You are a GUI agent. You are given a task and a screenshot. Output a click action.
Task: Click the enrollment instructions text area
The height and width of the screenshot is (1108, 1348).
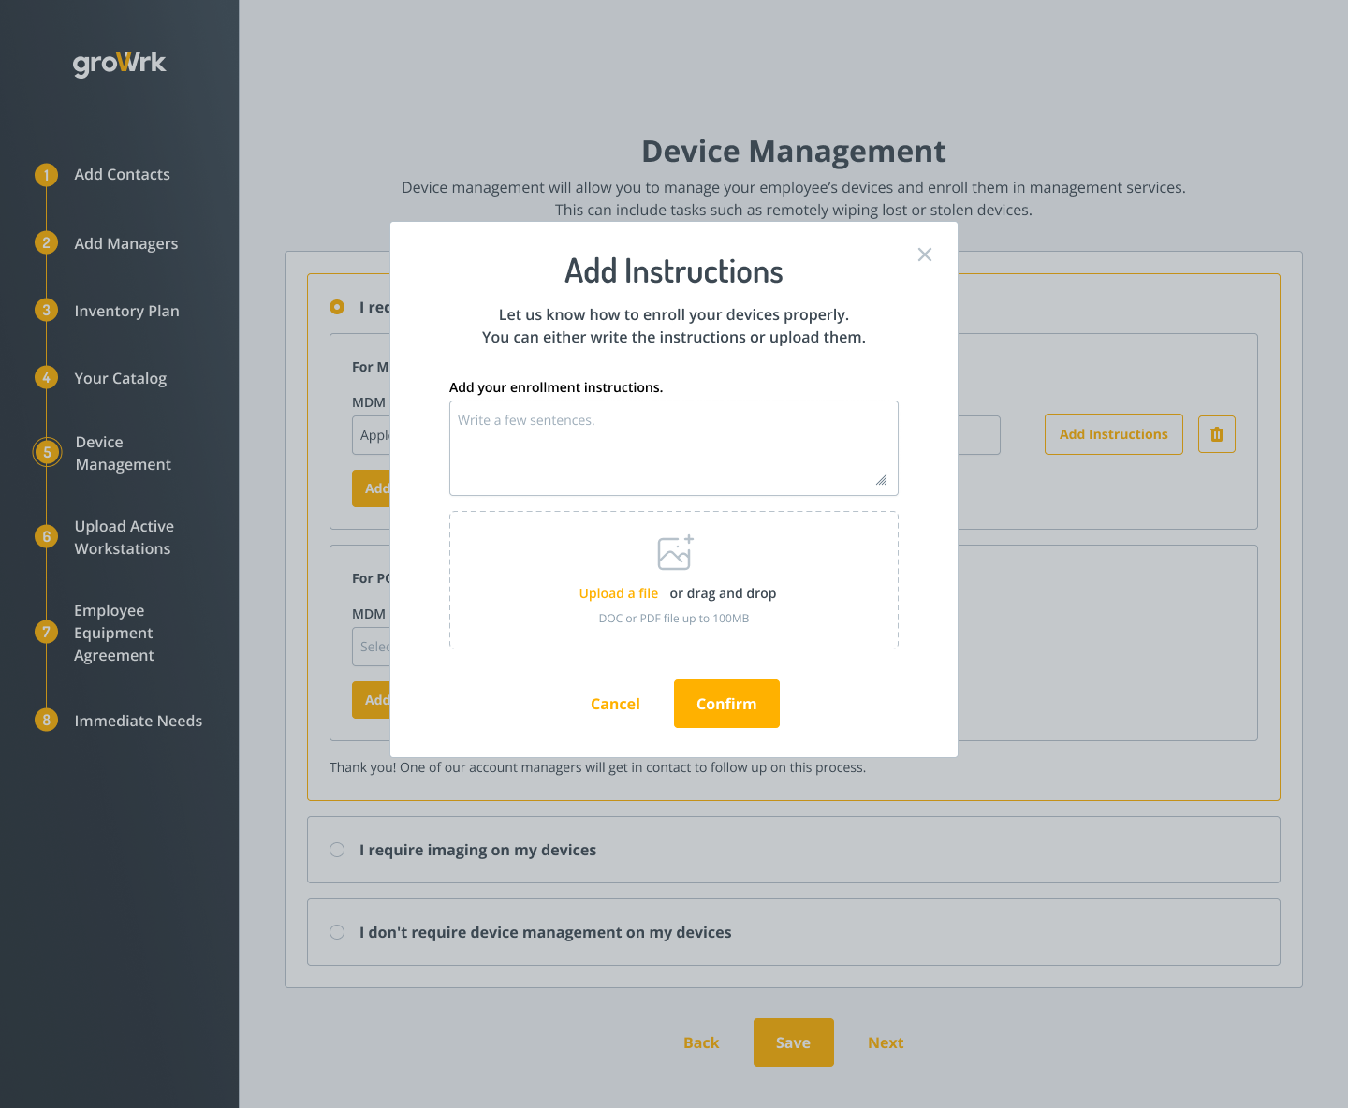(673, 447)
